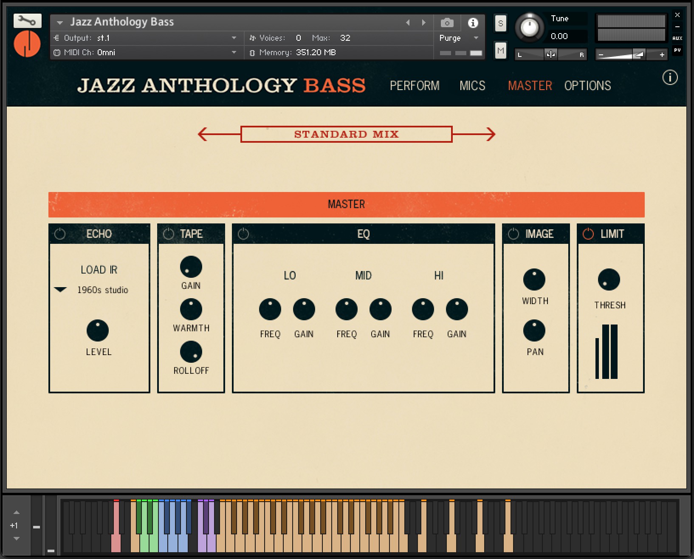Power off the LIMIT section
This screenshot has height=559, width=694.
coord(588,233)
